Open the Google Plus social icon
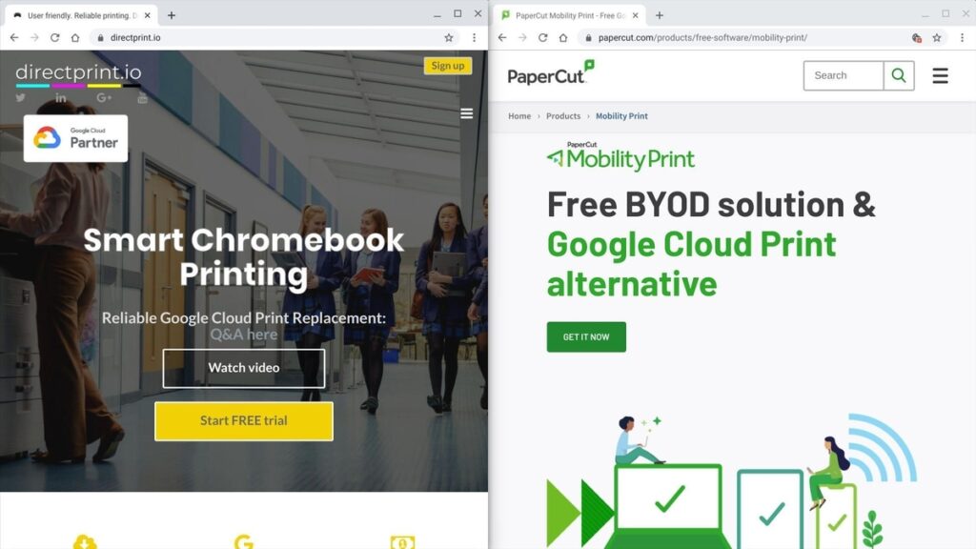The height and width of the screenshot is (549, 976). 104,98
